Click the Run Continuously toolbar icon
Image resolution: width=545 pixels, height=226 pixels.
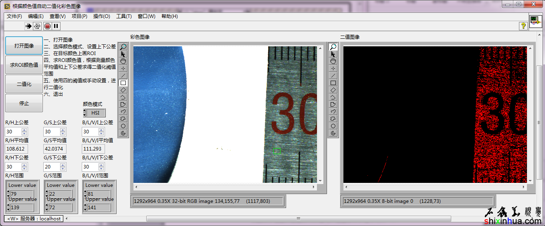pyautogui.click(x=37, y=26)
